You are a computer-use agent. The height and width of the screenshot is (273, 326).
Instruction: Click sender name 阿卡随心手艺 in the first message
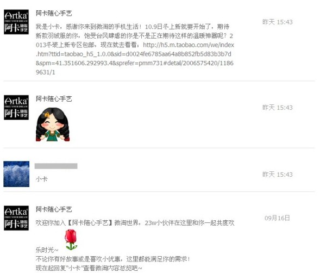tap(54, 13)
